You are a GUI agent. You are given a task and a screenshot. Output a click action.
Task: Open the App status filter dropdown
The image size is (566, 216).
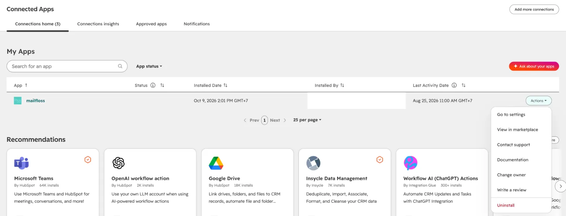tap(149, 66)
